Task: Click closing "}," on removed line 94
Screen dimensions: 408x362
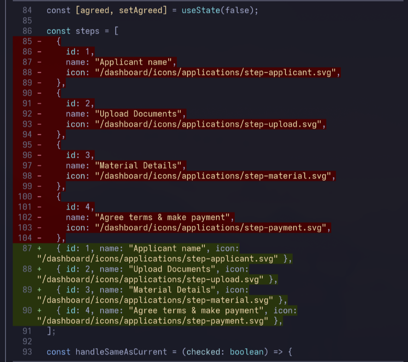Action: (61, 135)
